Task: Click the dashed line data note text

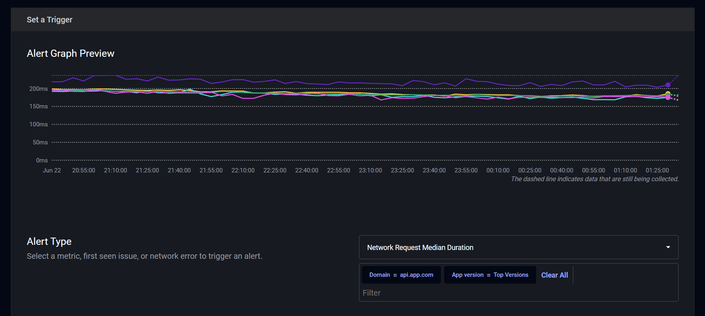Action: 595,179
